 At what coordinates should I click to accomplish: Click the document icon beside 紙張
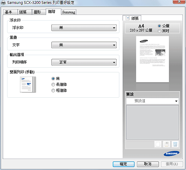point(127,18)
